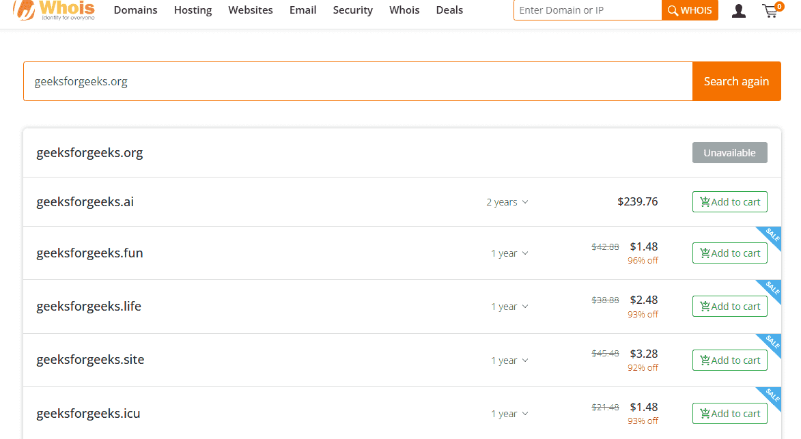This screenshot has height=439, width=801.
Task: Click the $239.76 price
Action: pos(638,201)
